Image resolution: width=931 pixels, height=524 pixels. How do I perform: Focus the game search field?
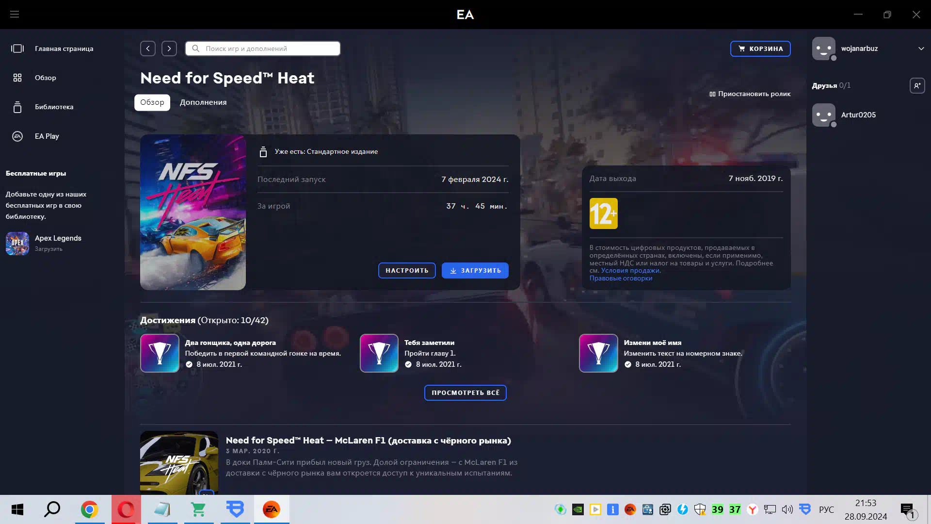click(263, 49)
